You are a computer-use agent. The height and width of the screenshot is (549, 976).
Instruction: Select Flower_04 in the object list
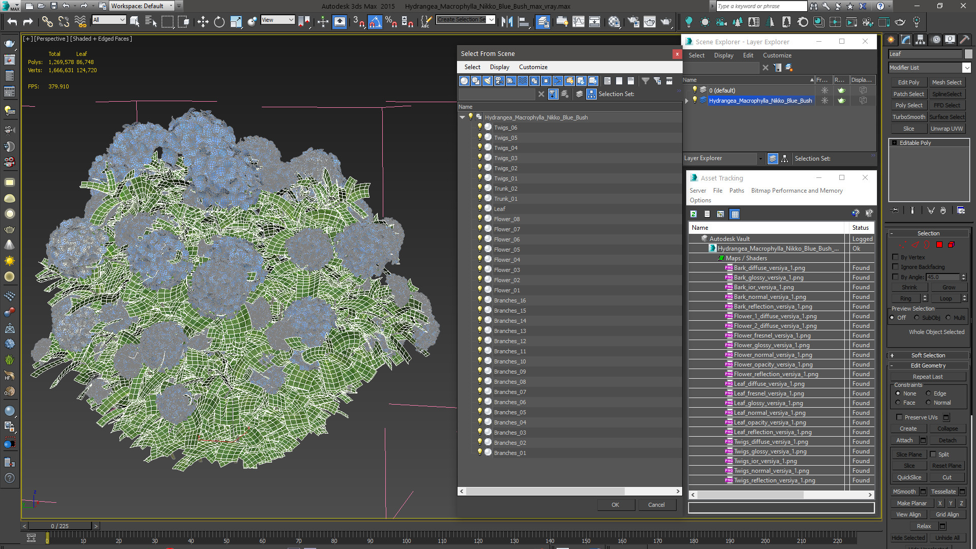click(506, 260)
